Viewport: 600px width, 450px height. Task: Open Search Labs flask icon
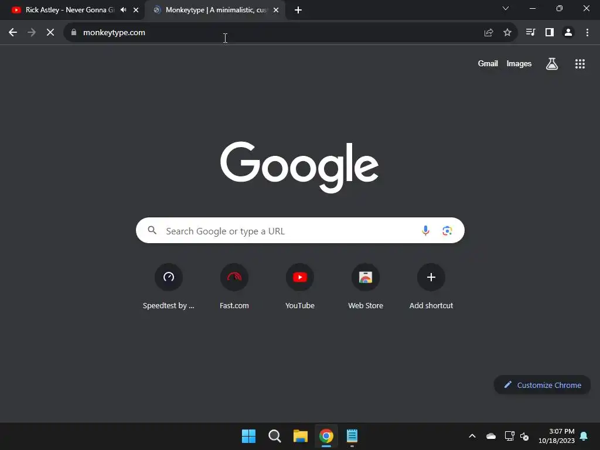(x=552, y=63)
